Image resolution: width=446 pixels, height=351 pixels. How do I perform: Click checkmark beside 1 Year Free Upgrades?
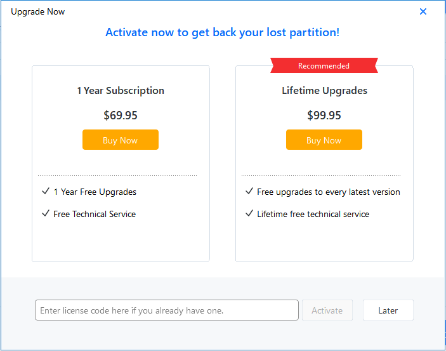(x=46, y=191)
